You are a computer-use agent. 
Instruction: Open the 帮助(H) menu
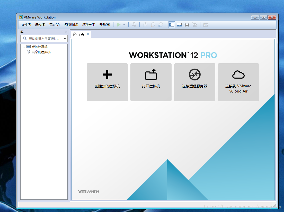105,25
